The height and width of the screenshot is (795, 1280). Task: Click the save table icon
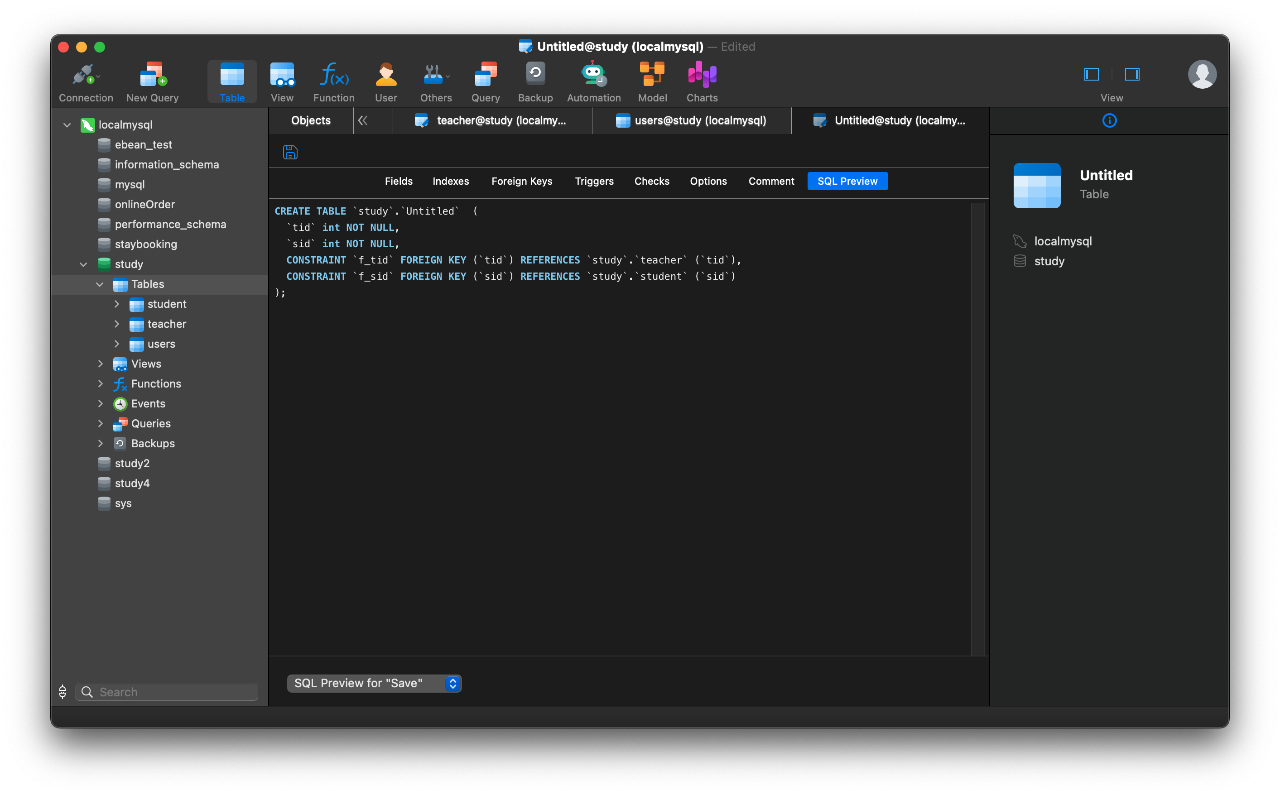[x=290, y=152]
